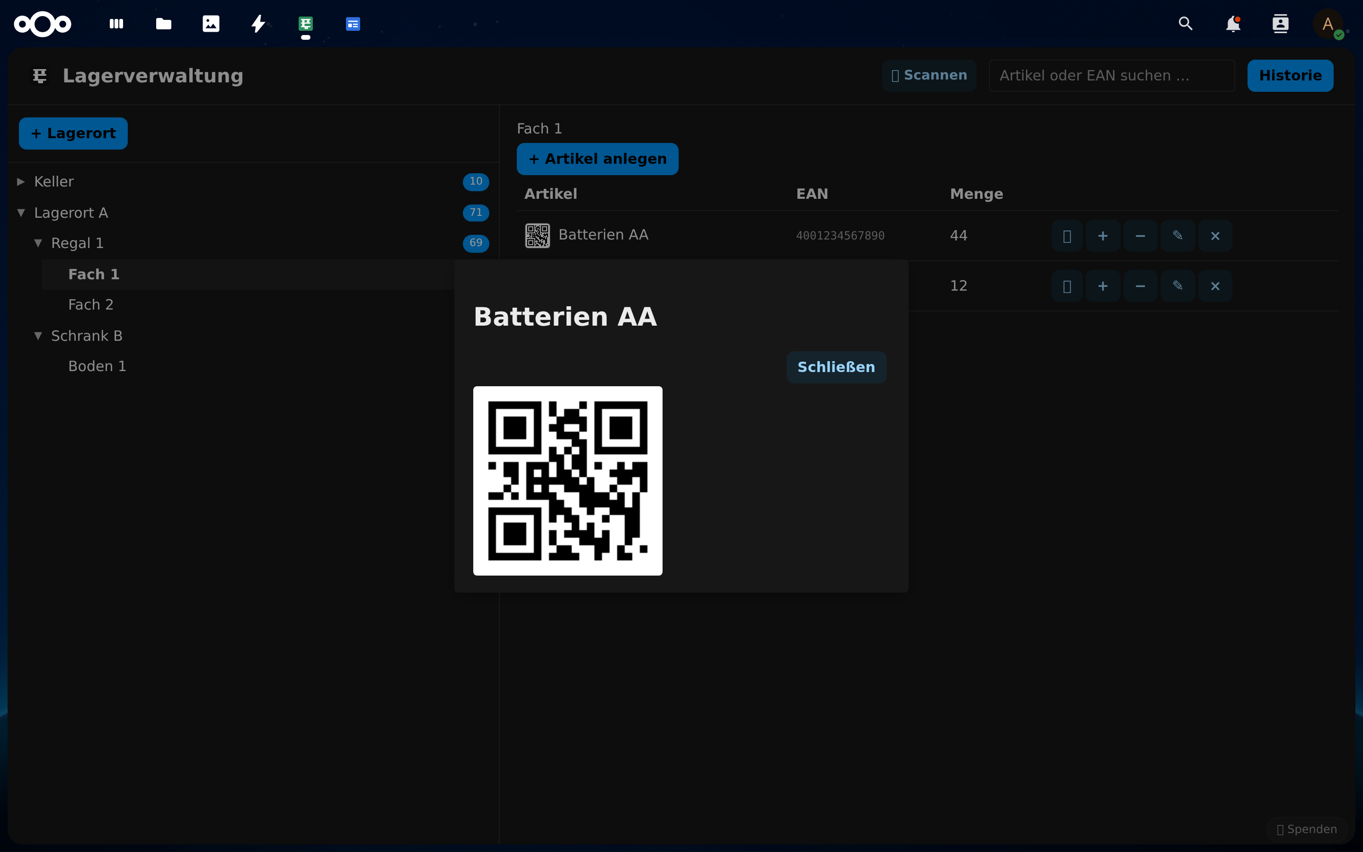Viewport: 1363px width, 852px height.
Task: Click EAN value 4001234567890
Action: point(840,236)
